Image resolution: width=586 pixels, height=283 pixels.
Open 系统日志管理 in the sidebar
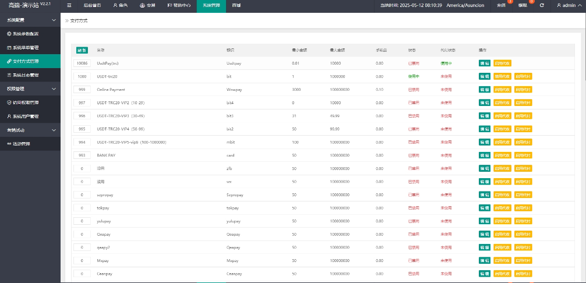[x=30, y=75]
